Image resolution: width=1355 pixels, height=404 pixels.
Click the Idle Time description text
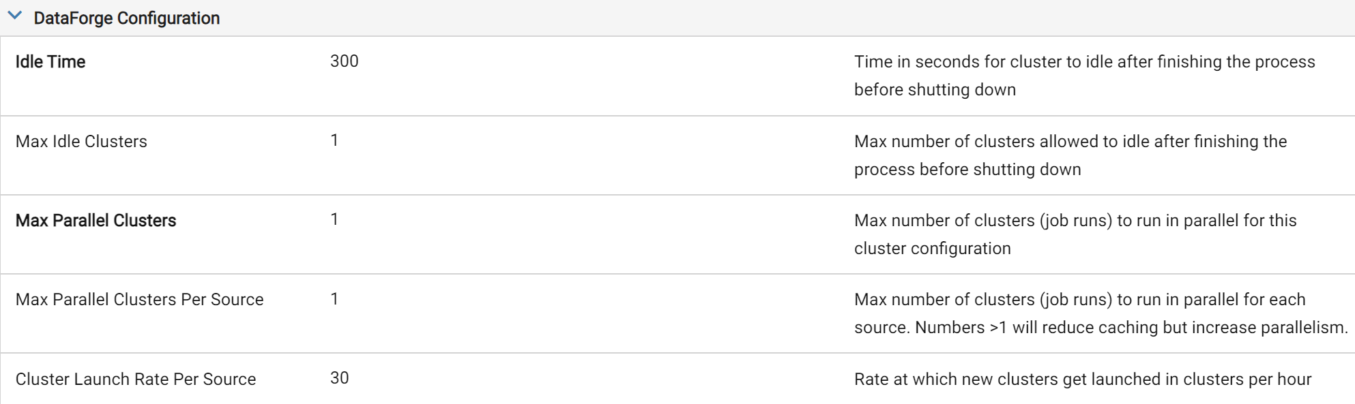tap(1085, 76)
